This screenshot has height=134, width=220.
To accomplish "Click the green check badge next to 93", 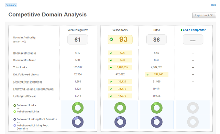I will [x=111, y=39].
